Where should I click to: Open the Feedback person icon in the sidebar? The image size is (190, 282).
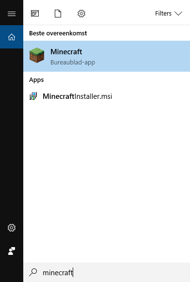tap(12, 251)
